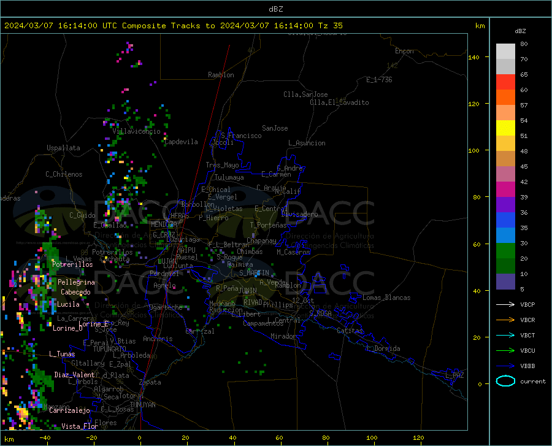Viewport: 552px width, 446px height.
Task: Click the Lucila label on map
Action: pos(68,304)
